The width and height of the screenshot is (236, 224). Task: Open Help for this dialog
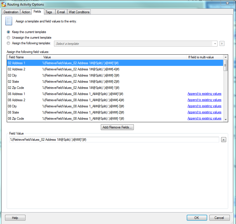pos(15,218)
